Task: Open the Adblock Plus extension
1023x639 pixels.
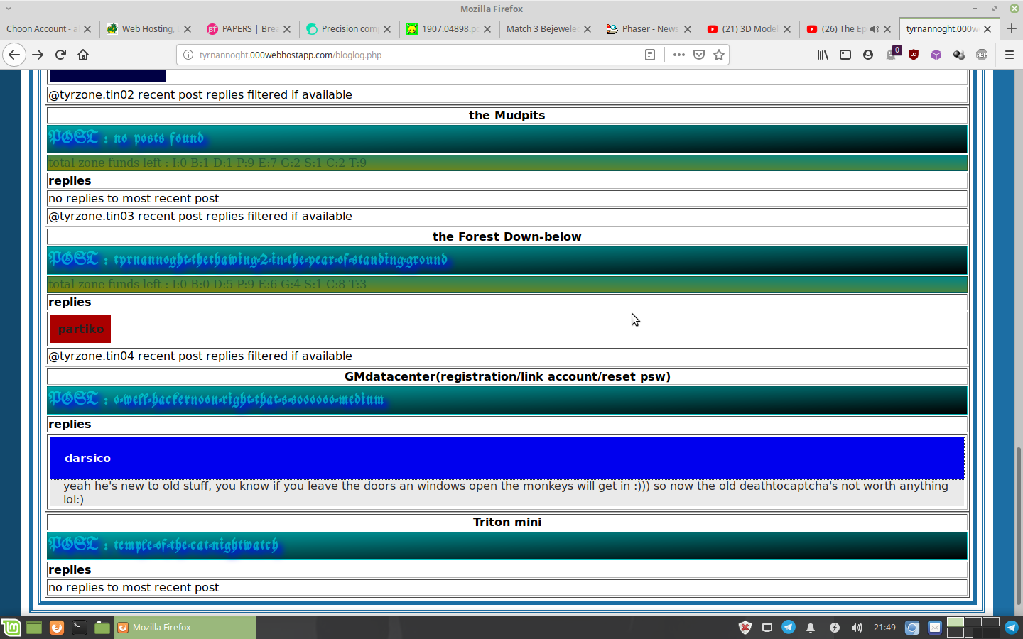Action: [982, 55]
